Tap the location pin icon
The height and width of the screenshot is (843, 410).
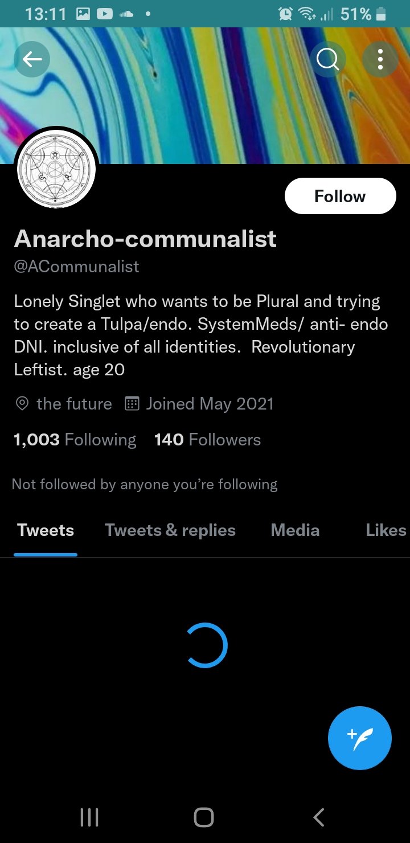22,404
